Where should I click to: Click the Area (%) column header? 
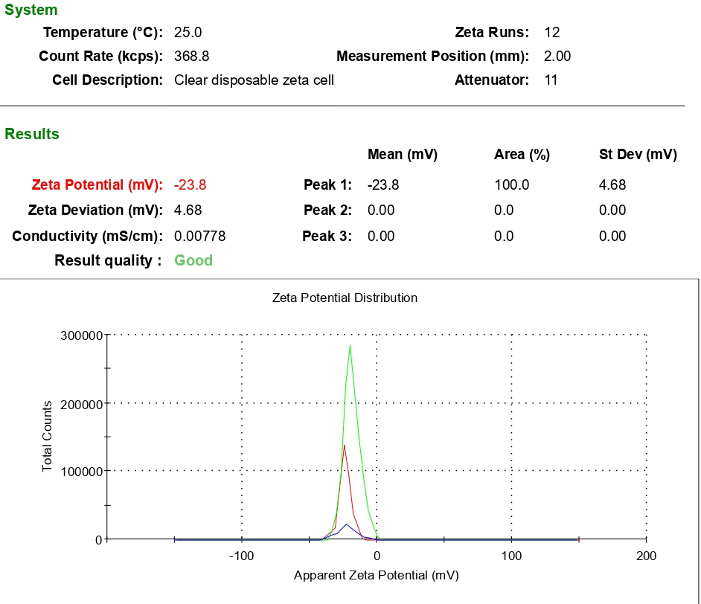pos(522,155)
